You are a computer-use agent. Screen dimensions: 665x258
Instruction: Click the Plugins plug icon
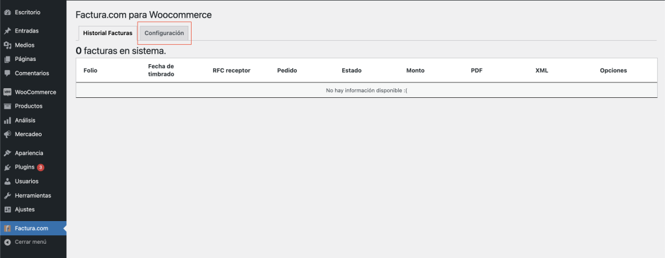tap(7, 167)
